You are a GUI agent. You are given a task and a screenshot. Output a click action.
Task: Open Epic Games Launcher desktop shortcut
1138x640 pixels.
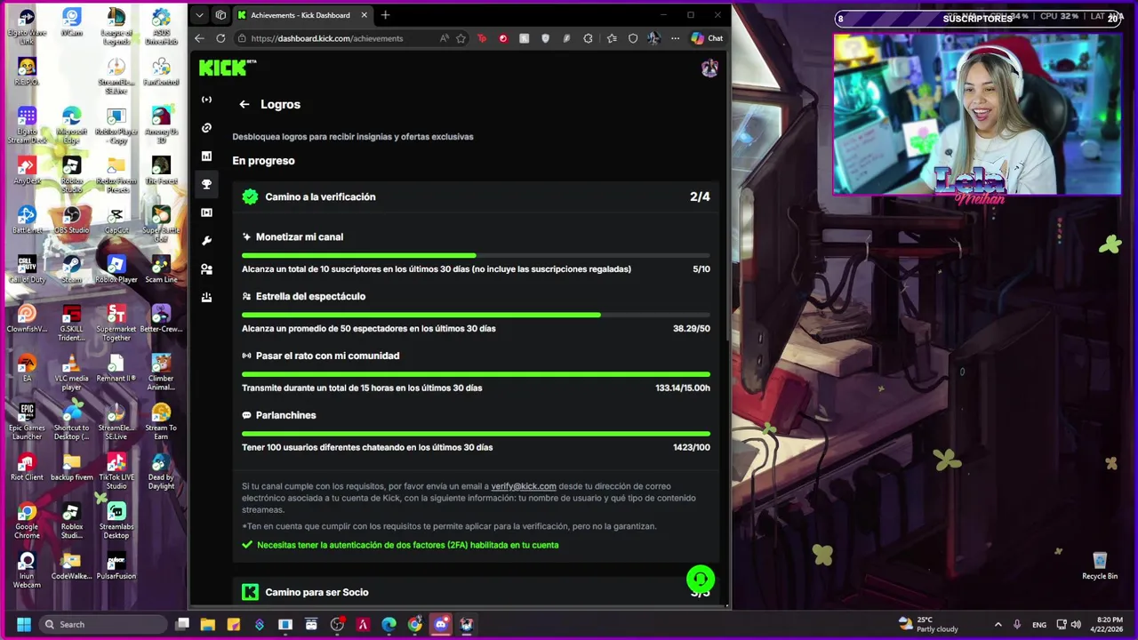tap(27, 422)
